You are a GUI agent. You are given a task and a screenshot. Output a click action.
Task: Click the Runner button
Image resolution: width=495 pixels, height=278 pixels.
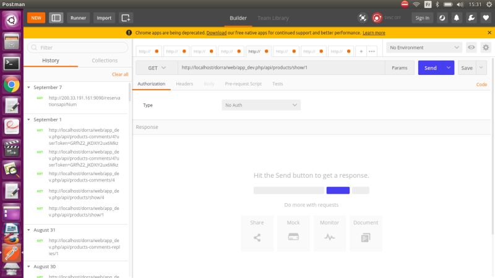[x=78, y=18]
